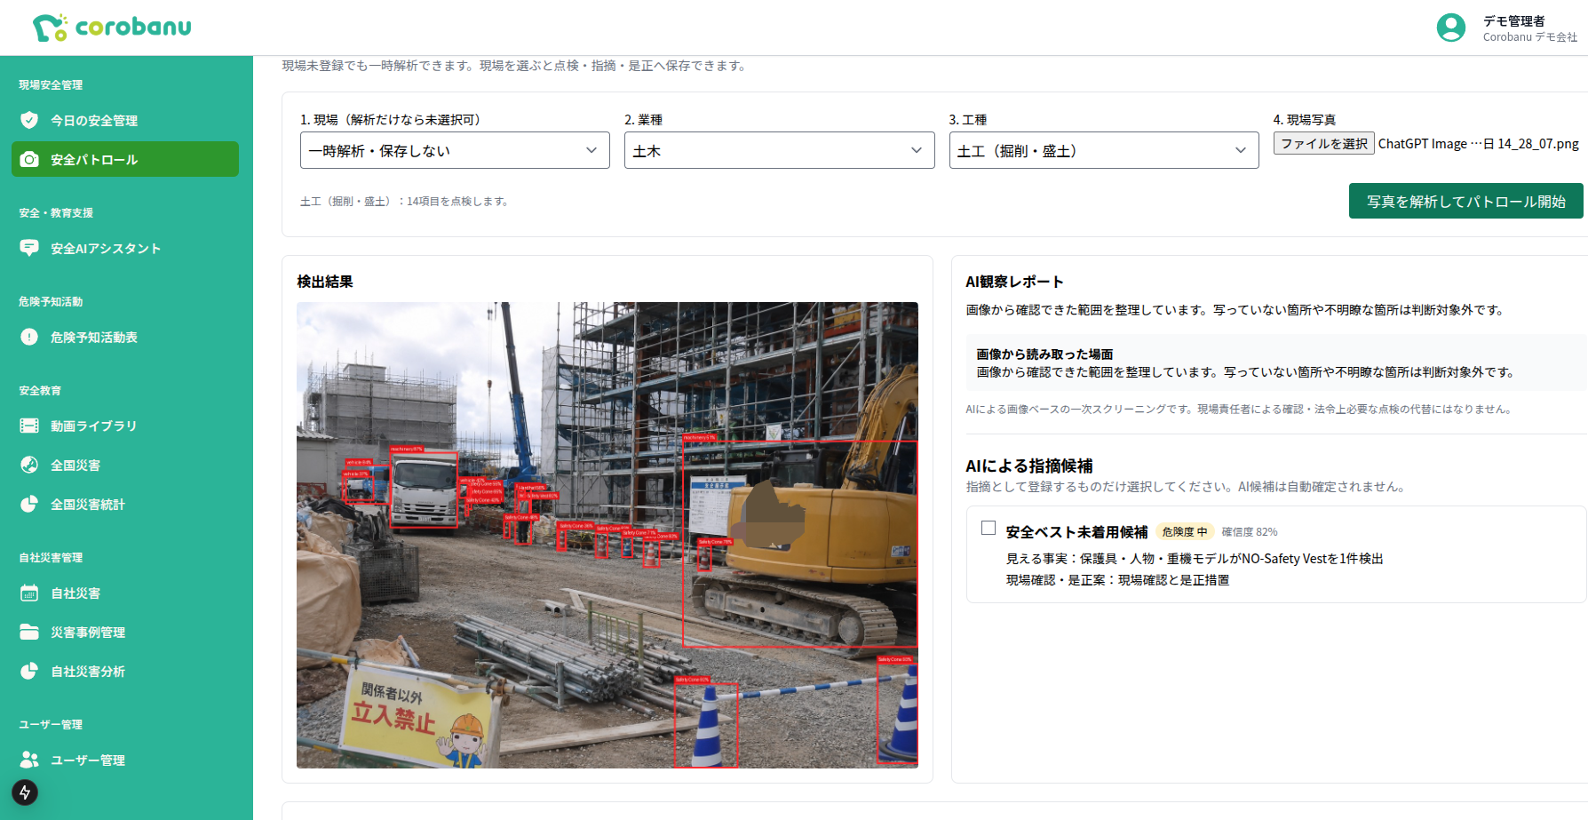The image size is (1588, 820).
Task: Open the 現場 dropdown showing 一時解析・保存しない
Action: point(455,150)
